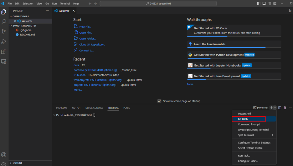The width and height of the screenshot is (293, 166).
Task: Click the Connect to... link
Action: click(x=87, y=51)
